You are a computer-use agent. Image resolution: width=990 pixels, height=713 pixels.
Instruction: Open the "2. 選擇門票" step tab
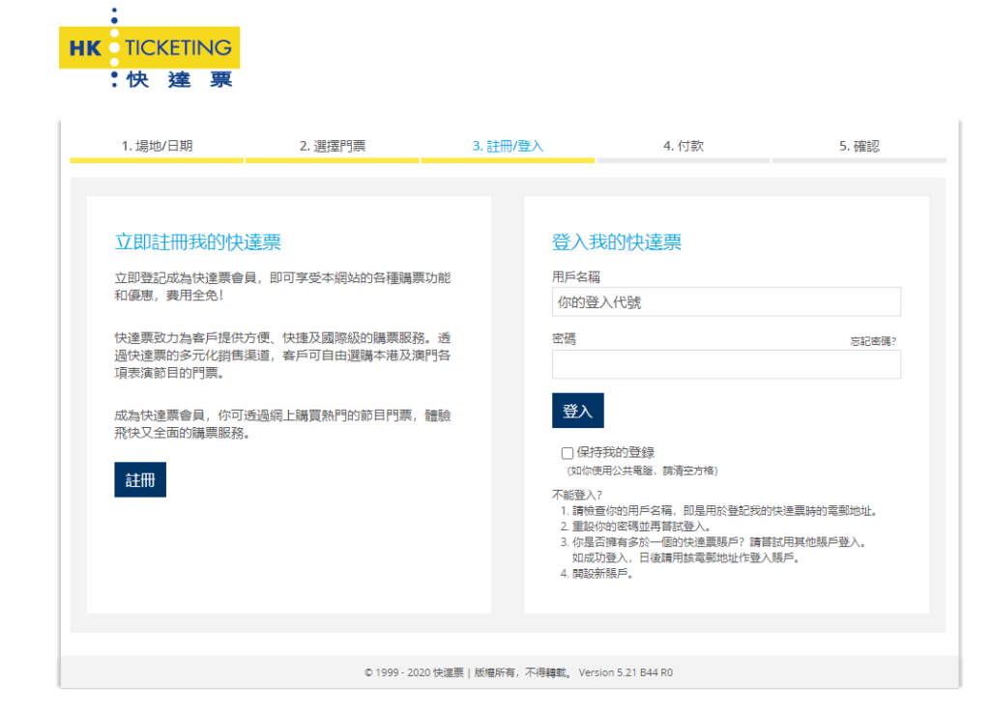(x=332, y=143)
